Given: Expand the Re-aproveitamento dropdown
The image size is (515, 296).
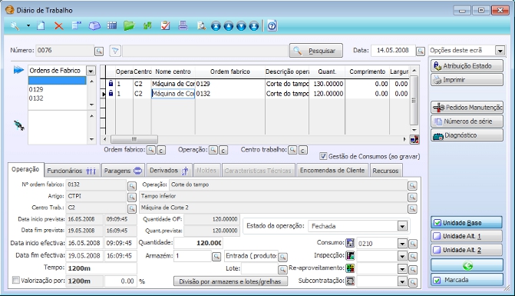Looking at the screenshot, I should (402, 269).
